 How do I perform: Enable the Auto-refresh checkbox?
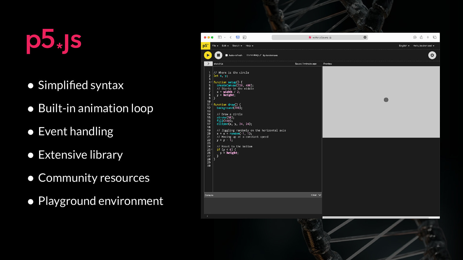[x=227, y=55]
